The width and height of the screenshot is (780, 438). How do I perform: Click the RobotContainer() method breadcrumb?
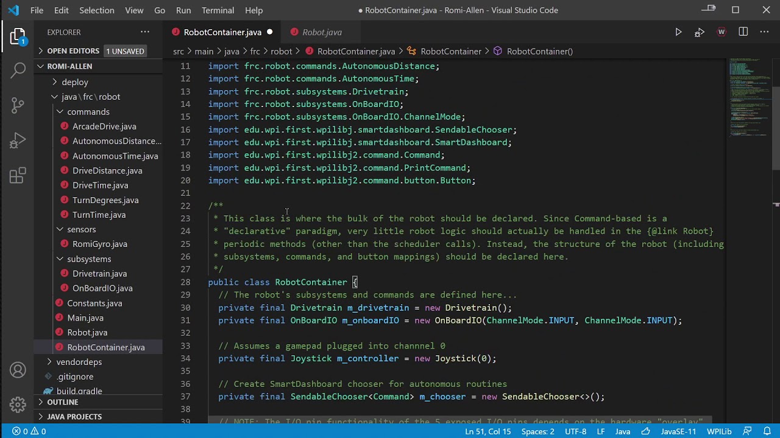(540, 52)
